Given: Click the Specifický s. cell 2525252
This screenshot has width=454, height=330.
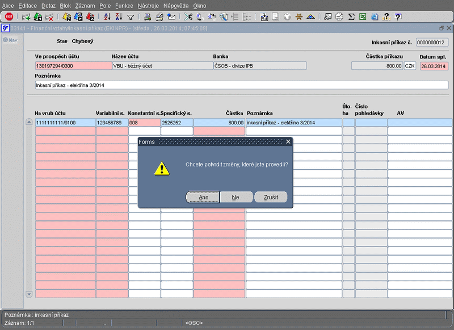Looking at the screenshot, I should 177,123.
